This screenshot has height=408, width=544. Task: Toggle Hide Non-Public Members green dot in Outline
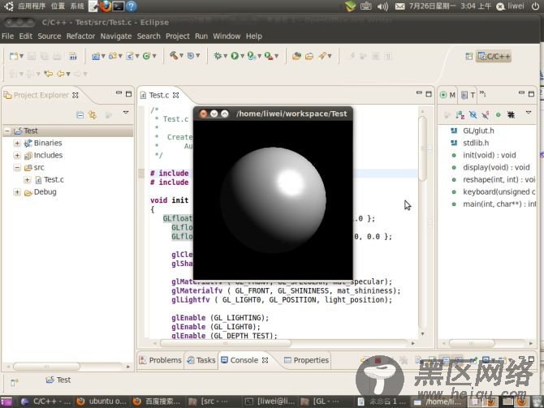[499, 114]
